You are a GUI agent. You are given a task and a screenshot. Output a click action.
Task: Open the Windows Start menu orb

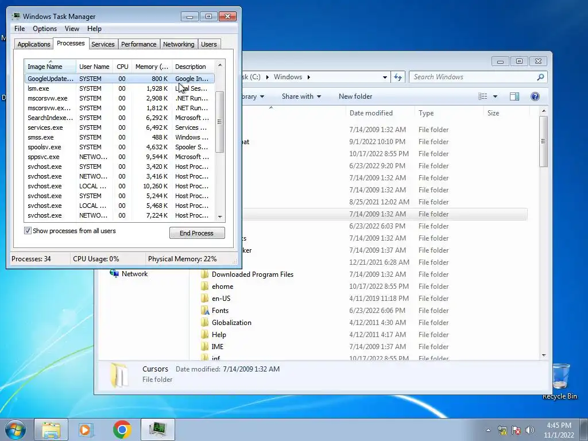pos(16,430)
